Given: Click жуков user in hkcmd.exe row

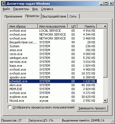Looking at the screenshot, I should [x=44, y=101].
